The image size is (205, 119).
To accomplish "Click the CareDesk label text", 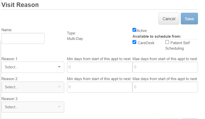I will [146, 43].
